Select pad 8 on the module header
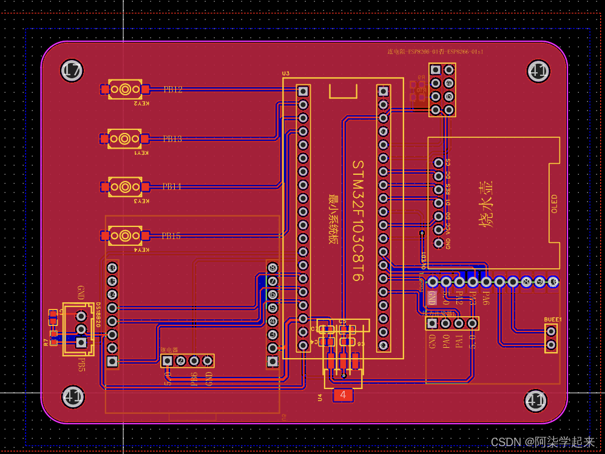 pos(272,268)
